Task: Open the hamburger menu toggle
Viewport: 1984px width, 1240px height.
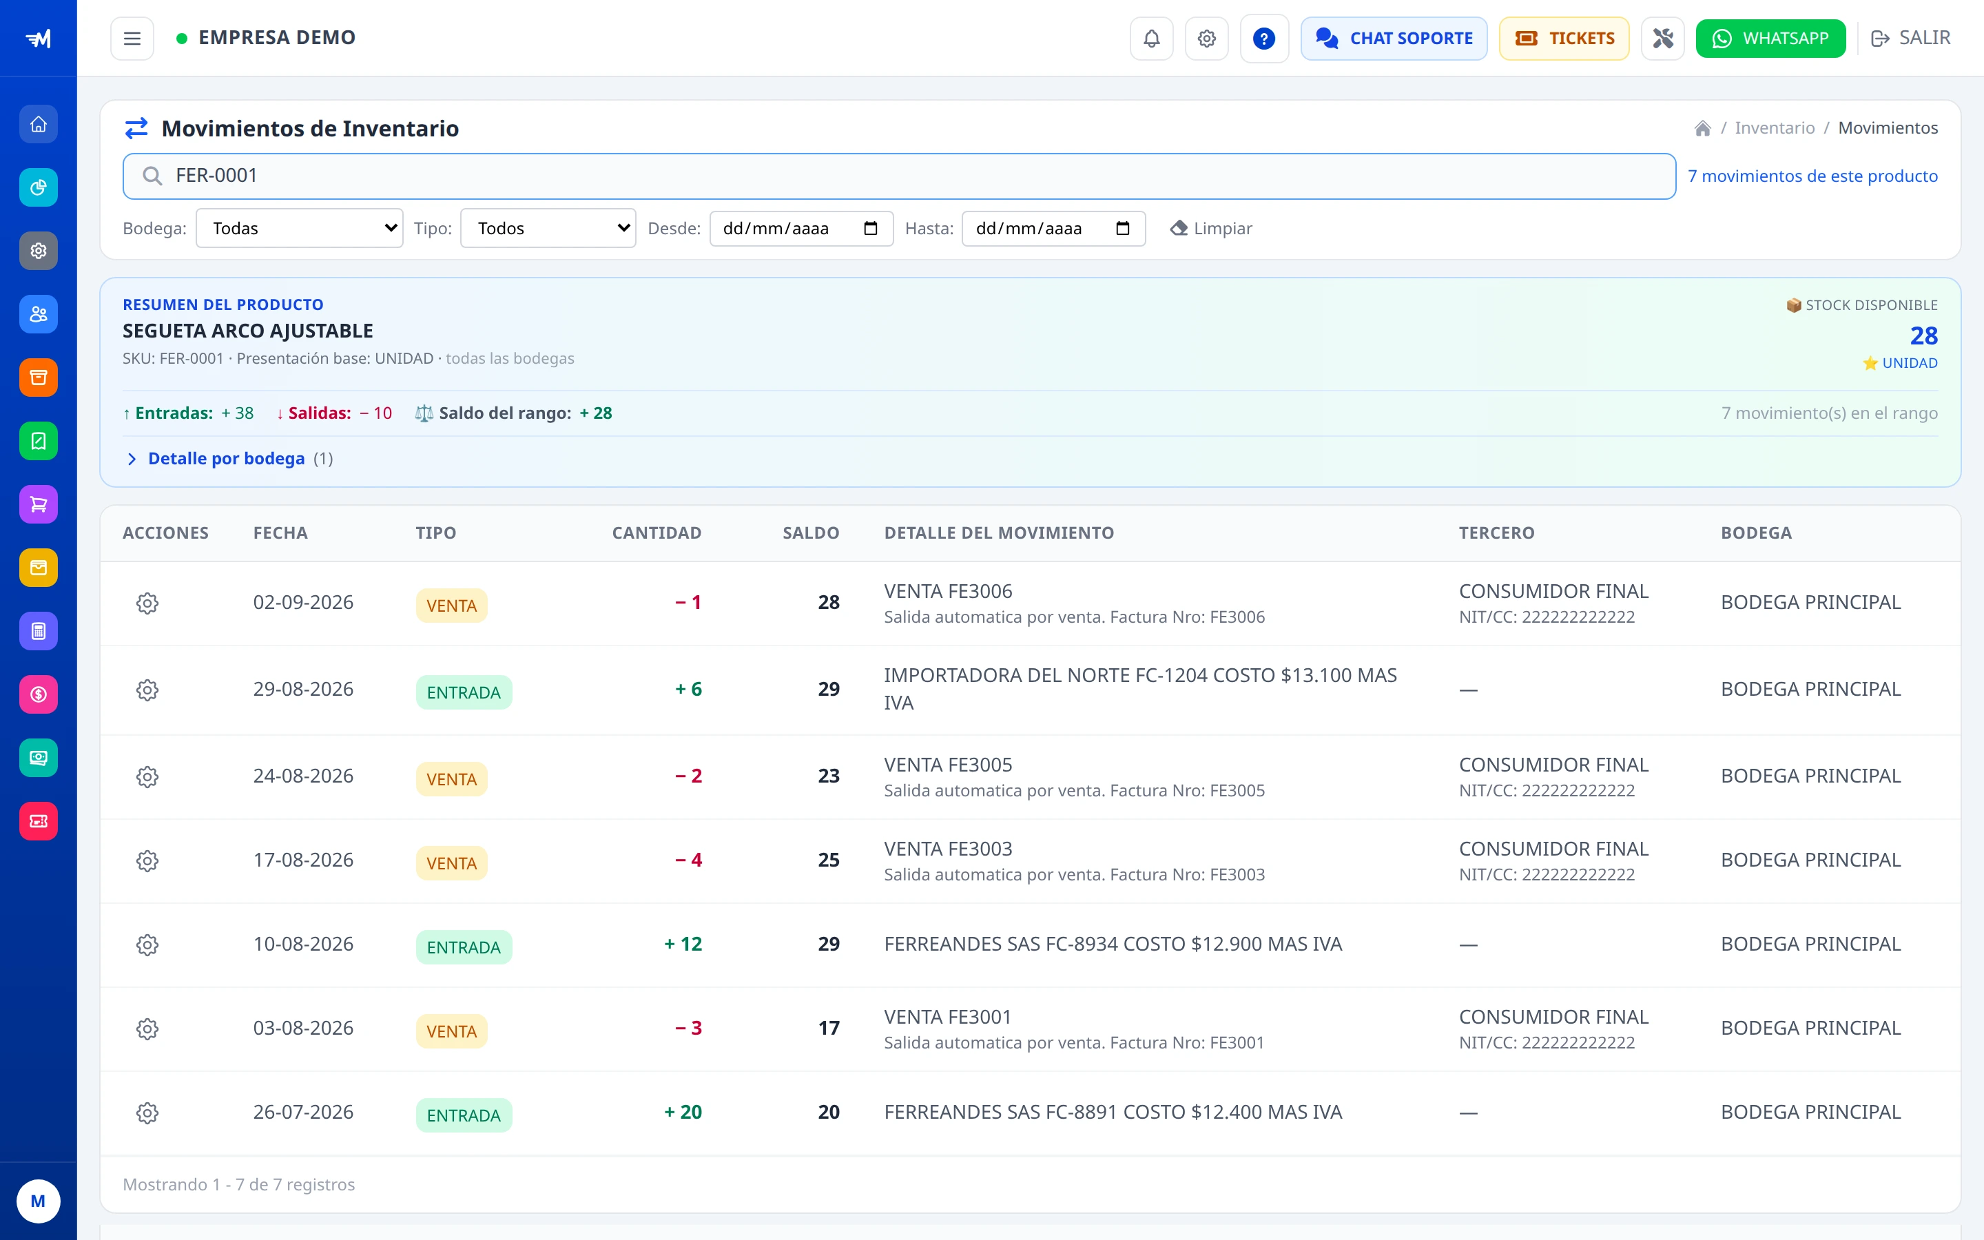Action: 132,39
